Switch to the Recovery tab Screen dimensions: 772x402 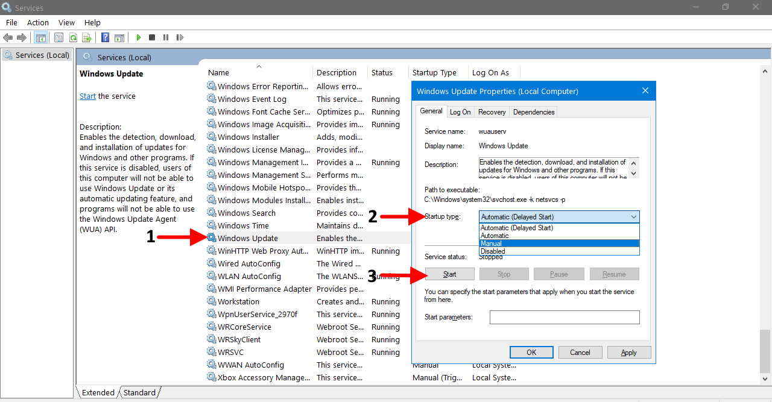[x=492, y=111]
